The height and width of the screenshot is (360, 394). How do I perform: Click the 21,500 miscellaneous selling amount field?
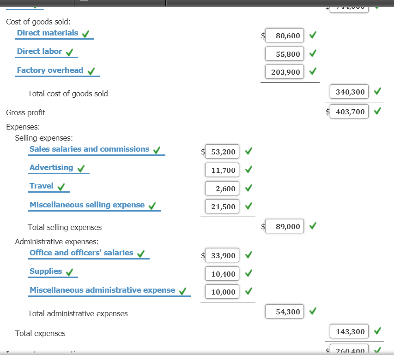coord(222,207)
